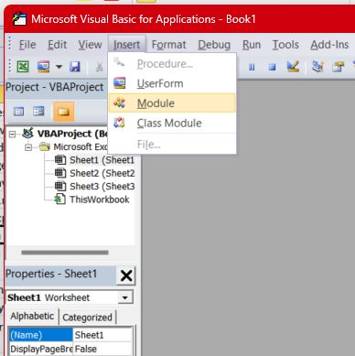Click the horizontal scrollbar in Project panel
Screen dimensions: 355x356
(65, 253)
